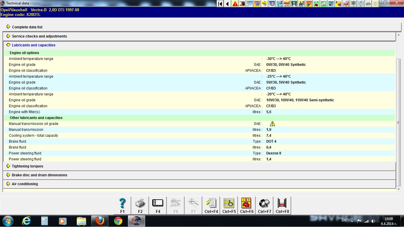This screenshot has width=404, height=228.
Task: Expand Brake disc and drum dimensions section
Action: [199, 175]
